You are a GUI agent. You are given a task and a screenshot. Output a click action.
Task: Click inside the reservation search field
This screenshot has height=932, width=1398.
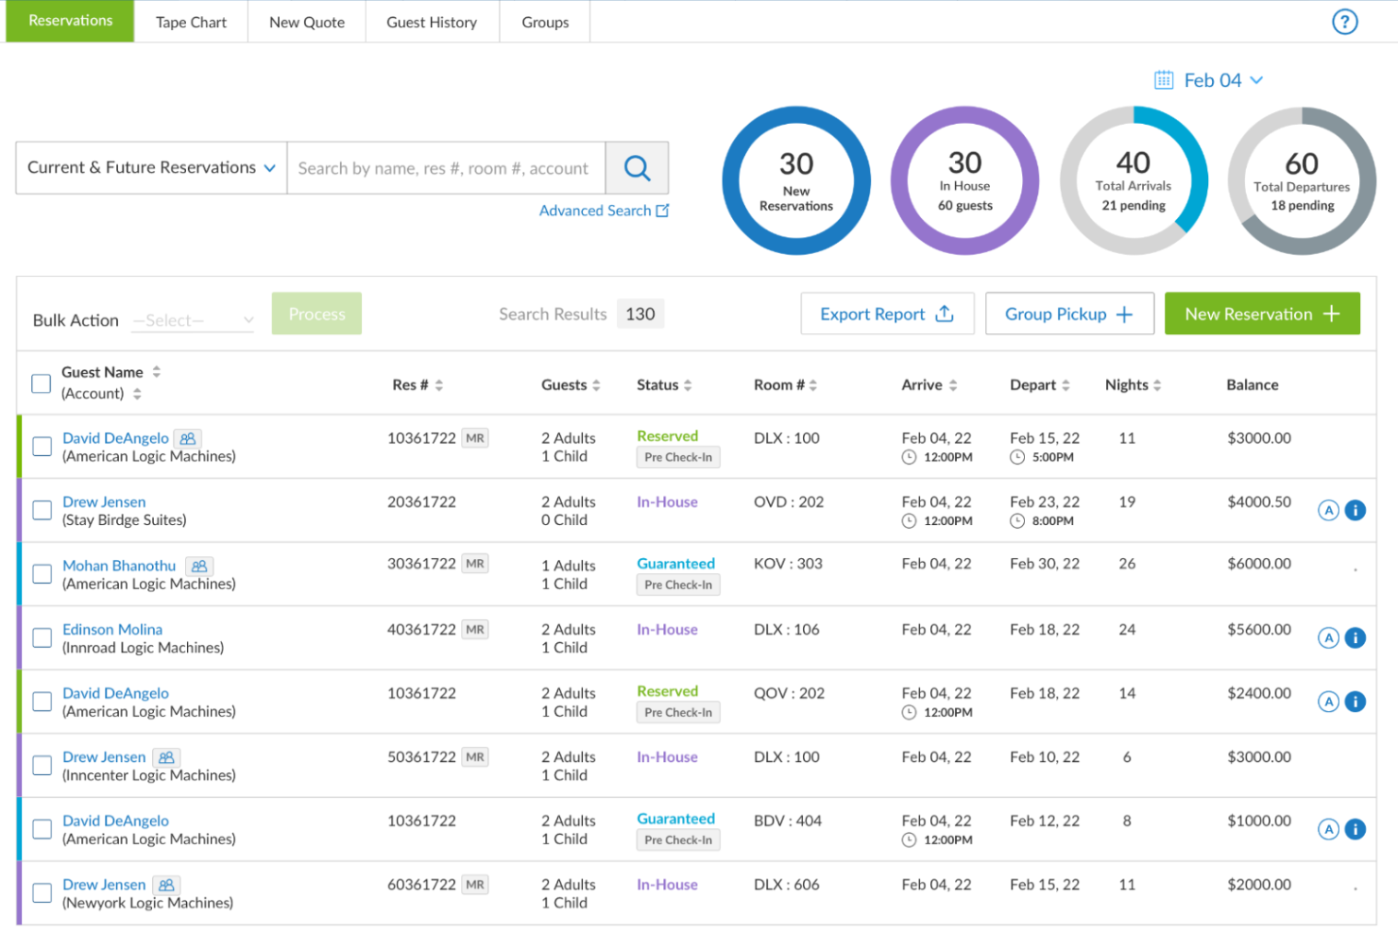coord(444,167)
